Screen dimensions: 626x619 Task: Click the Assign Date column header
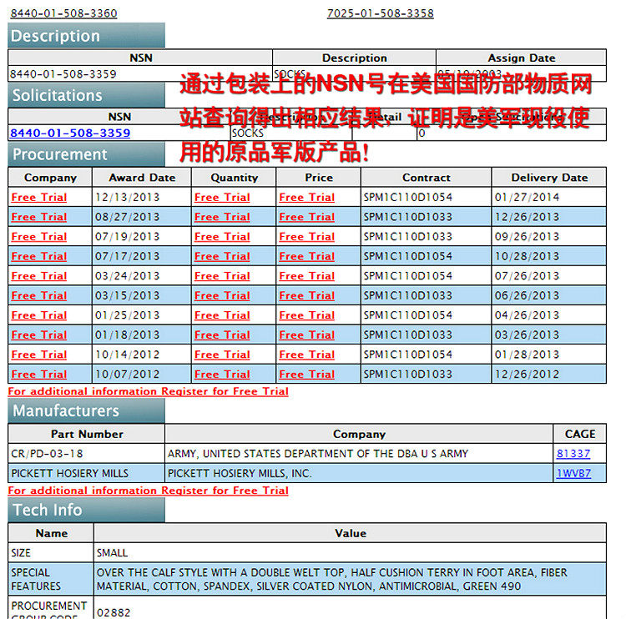tap(522, 58)
